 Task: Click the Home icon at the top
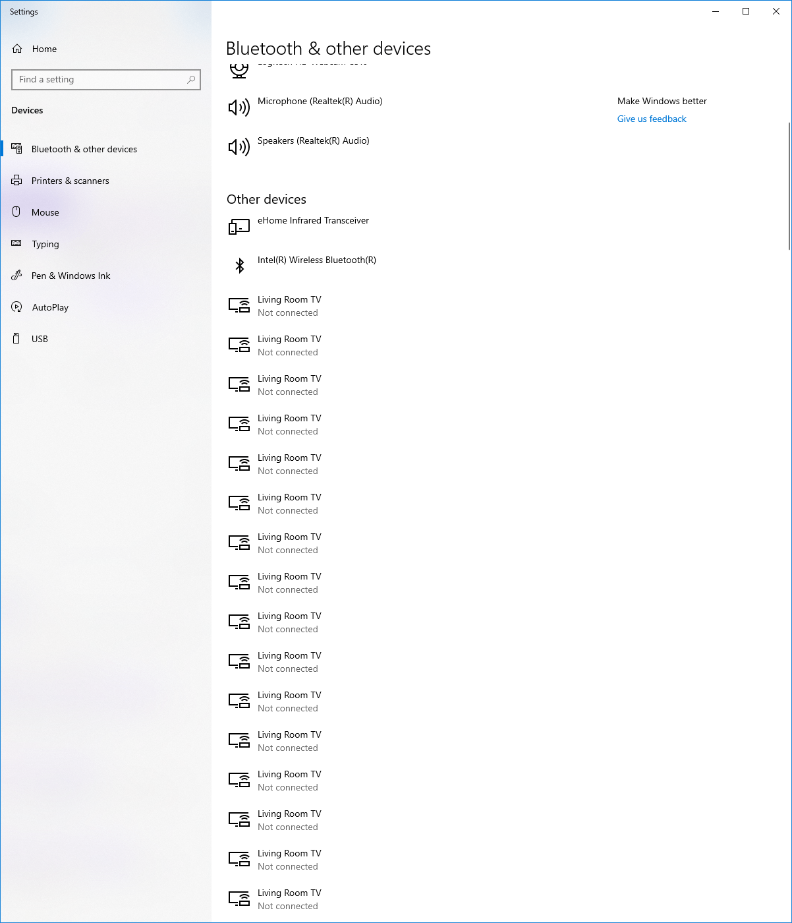click(16, 48)
